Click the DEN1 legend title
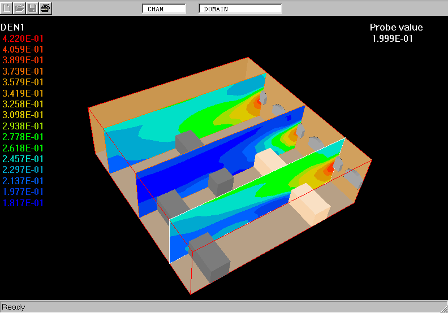This screenshot has width=448, height=313. click(12, 27)
